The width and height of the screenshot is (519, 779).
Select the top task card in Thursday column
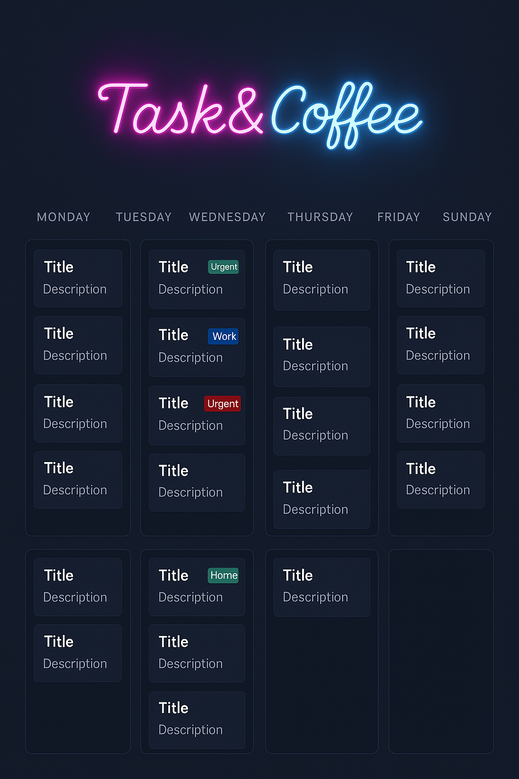tap(321, 278)
